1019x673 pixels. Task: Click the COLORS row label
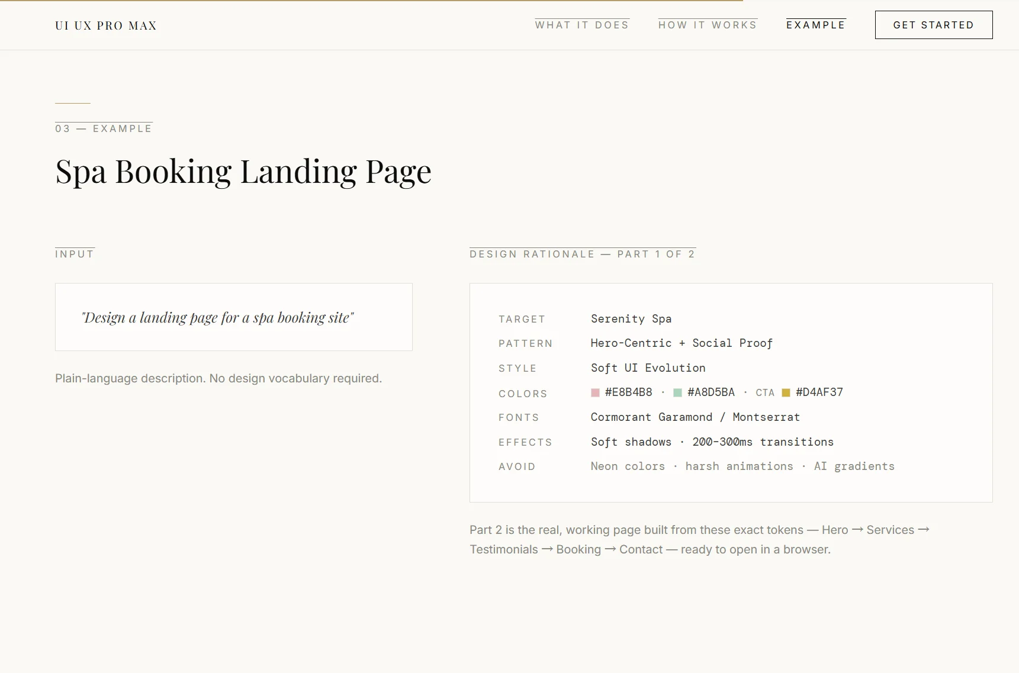(523, 394)
